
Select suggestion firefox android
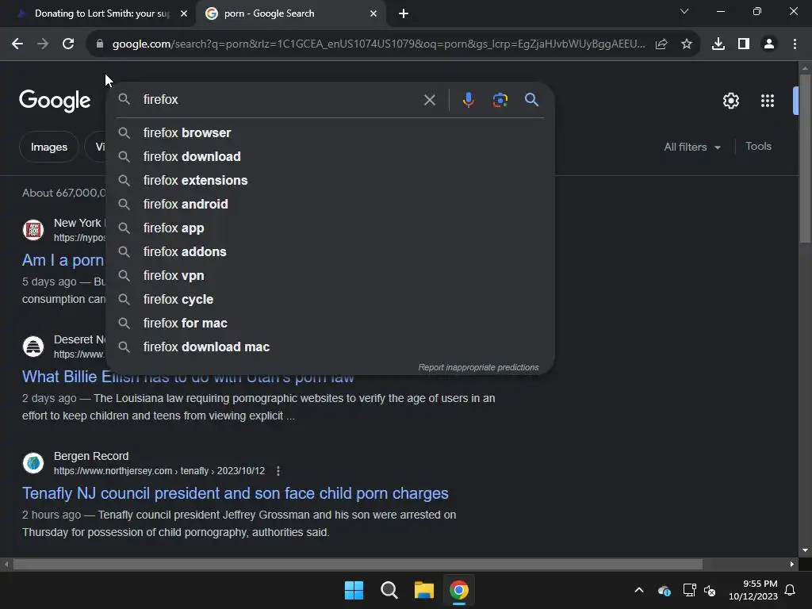pyautogui.click(x=331, y=204)
